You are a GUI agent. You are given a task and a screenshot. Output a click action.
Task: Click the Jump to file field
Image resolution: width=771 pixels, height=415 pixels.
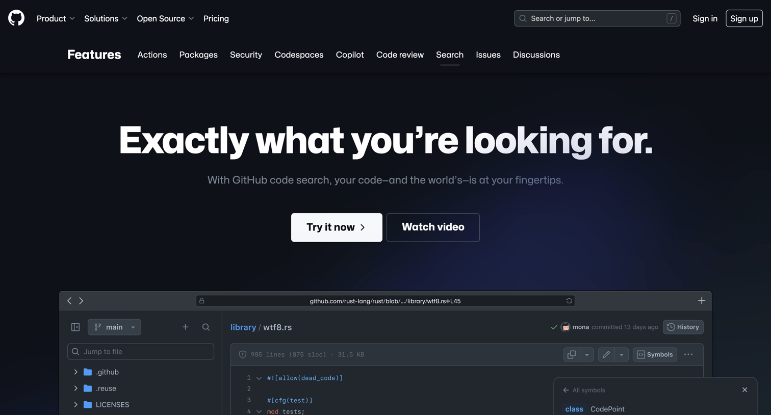[x=141, y=351]
